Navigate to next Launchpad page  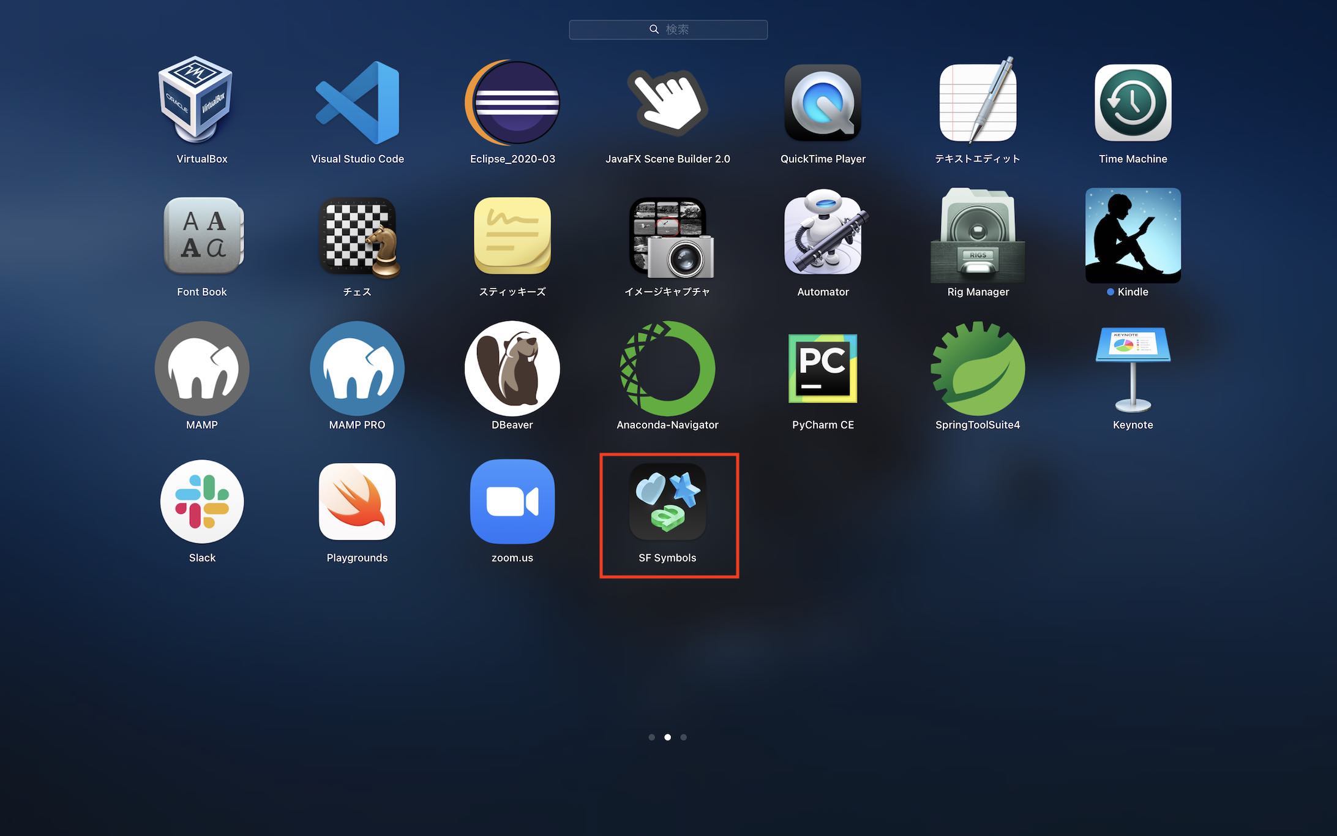[x=683, y=737]
